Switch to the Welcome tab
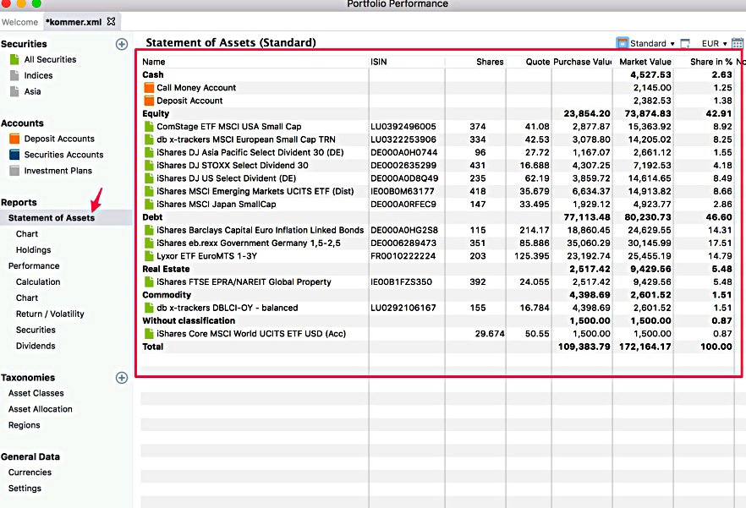 pos(19,22)
